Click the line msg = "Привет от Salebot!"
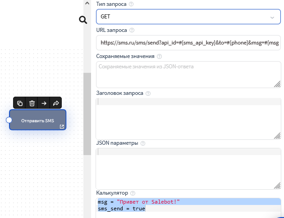The height and width of the screenshot is (218, 284). pyautogui.click(x=139, y=202)
